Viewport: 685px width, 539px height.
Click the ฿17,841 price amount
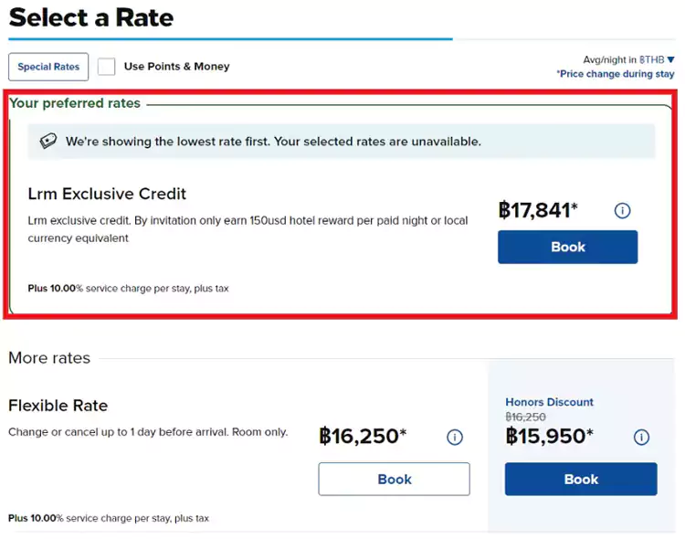click(x=538, y=211)
